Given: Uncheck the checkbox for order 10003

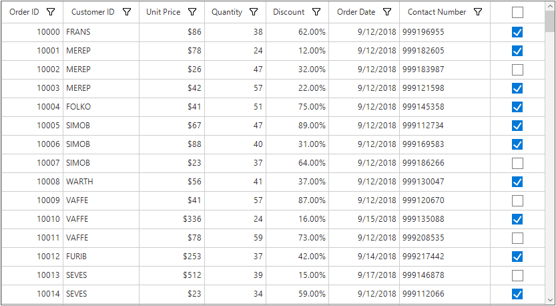Looking at the screenshot, I should [517, 88].
